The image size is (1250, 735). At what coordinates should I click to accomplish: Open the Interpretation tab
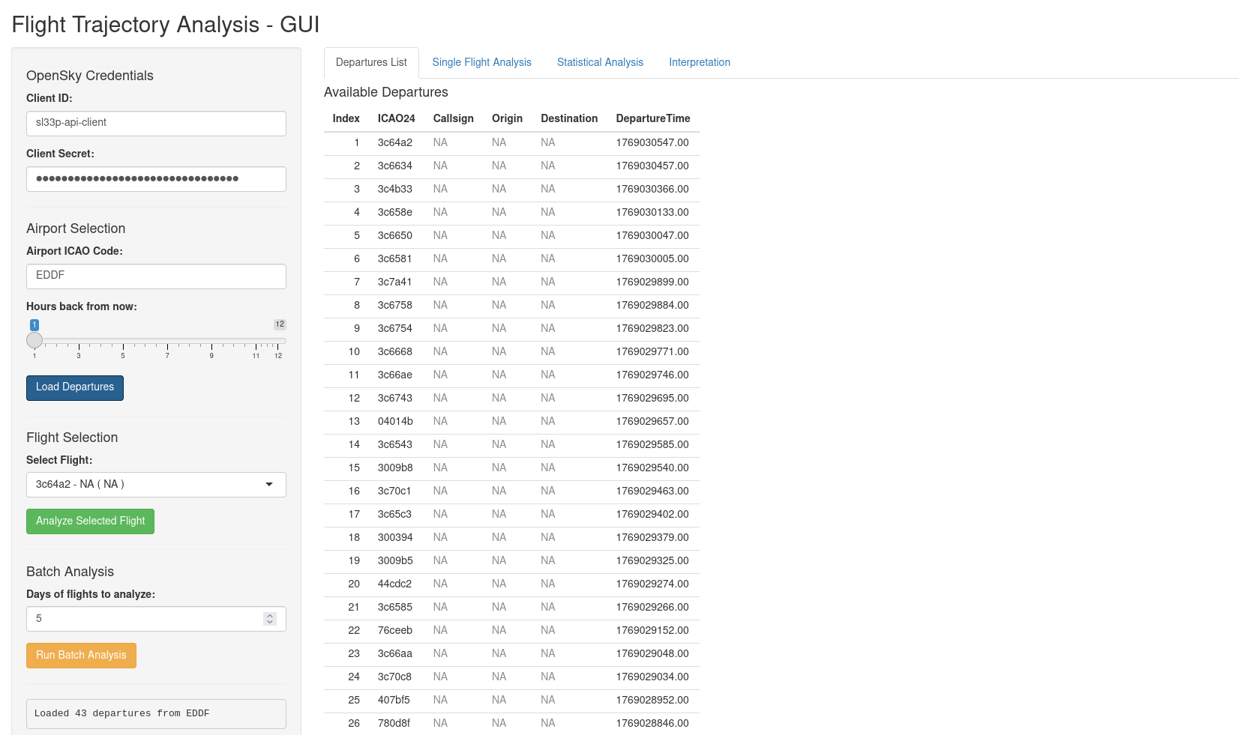point(699,62)
